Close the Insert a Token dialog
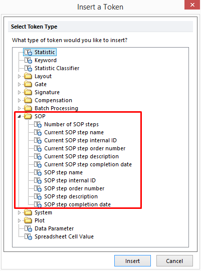 pyautogui.click(x=192, y=5)
